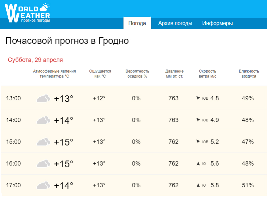Open the Информеры tab

point(218,23)
